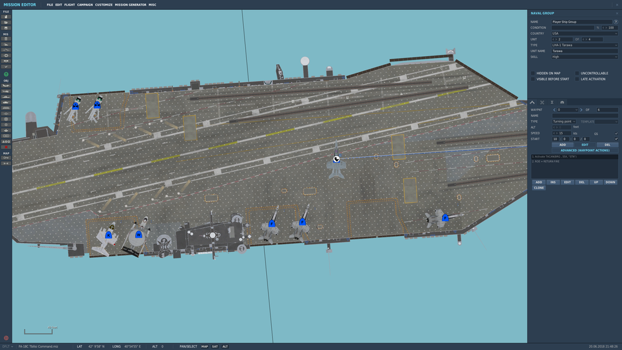Click the Condition percentage bar

[573, 28]
